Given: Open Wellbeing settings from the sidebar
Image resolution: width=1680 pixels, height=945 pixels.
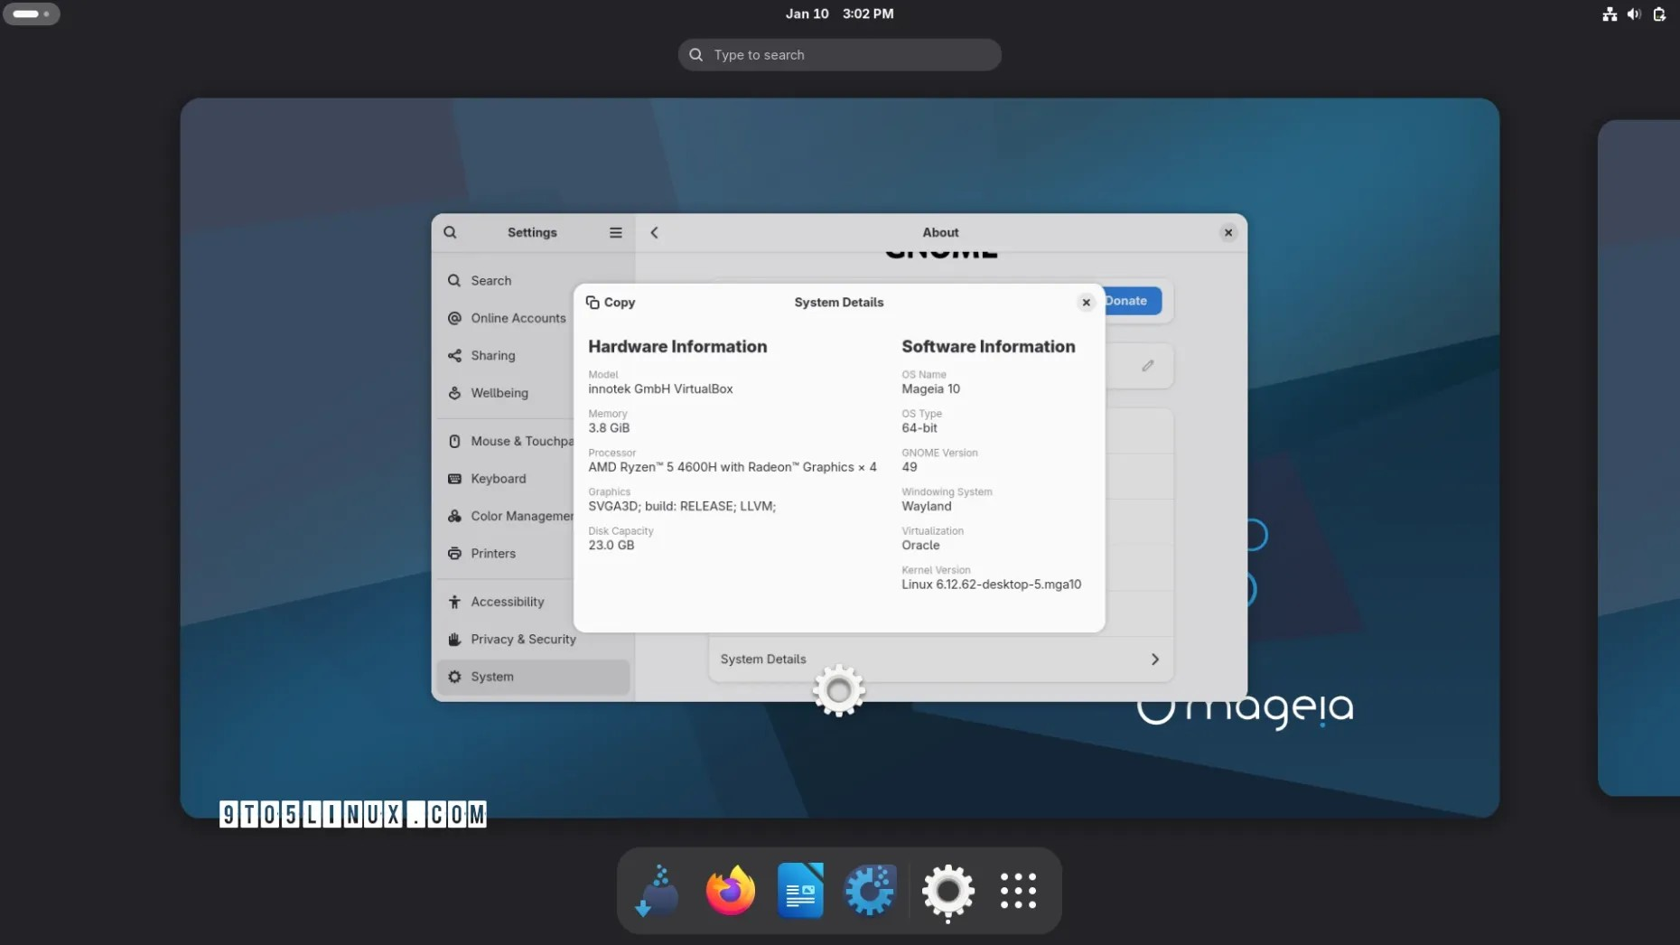Looking at the screenshot, I should click(499, 393).
